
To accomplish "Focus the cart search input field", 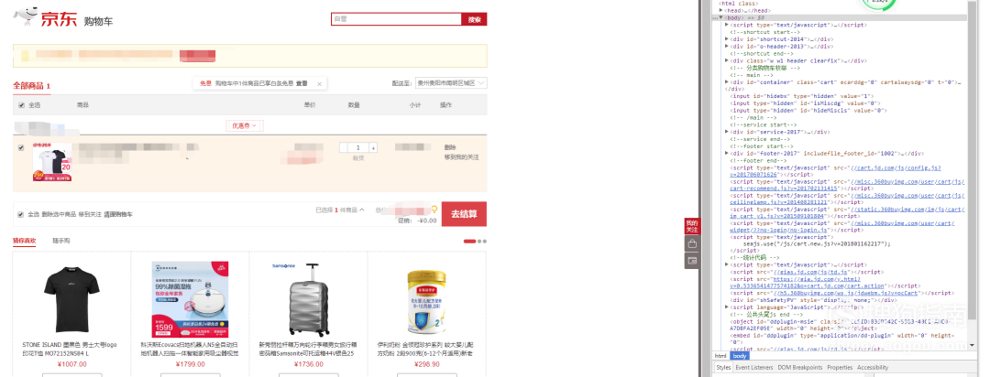I will pos(397,19).
